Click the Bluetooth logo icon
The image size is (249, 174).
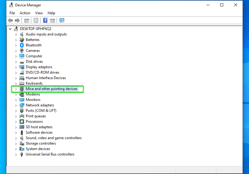pos(22,45)
